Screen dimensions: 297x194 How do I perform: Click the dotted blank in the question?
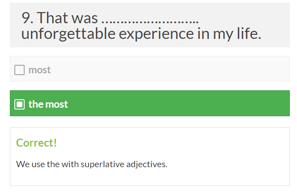pos(150,19)
